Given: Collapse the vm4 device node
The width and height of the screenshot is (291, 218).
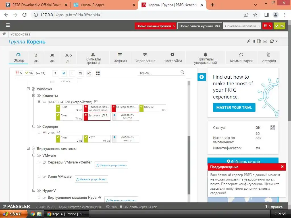Looking at the screenshot, I should click(39, 132).
